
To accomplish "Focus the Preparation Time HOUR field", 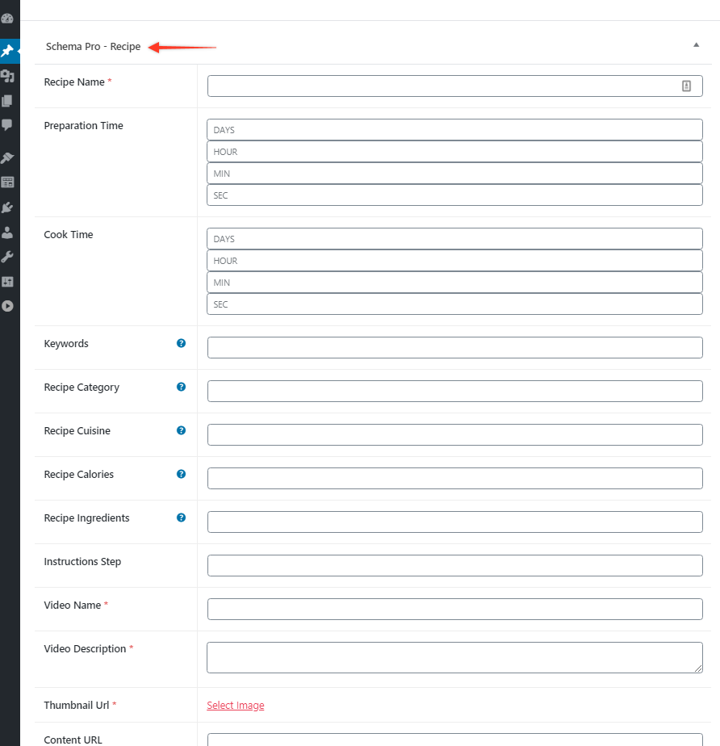I will (454, 152).
